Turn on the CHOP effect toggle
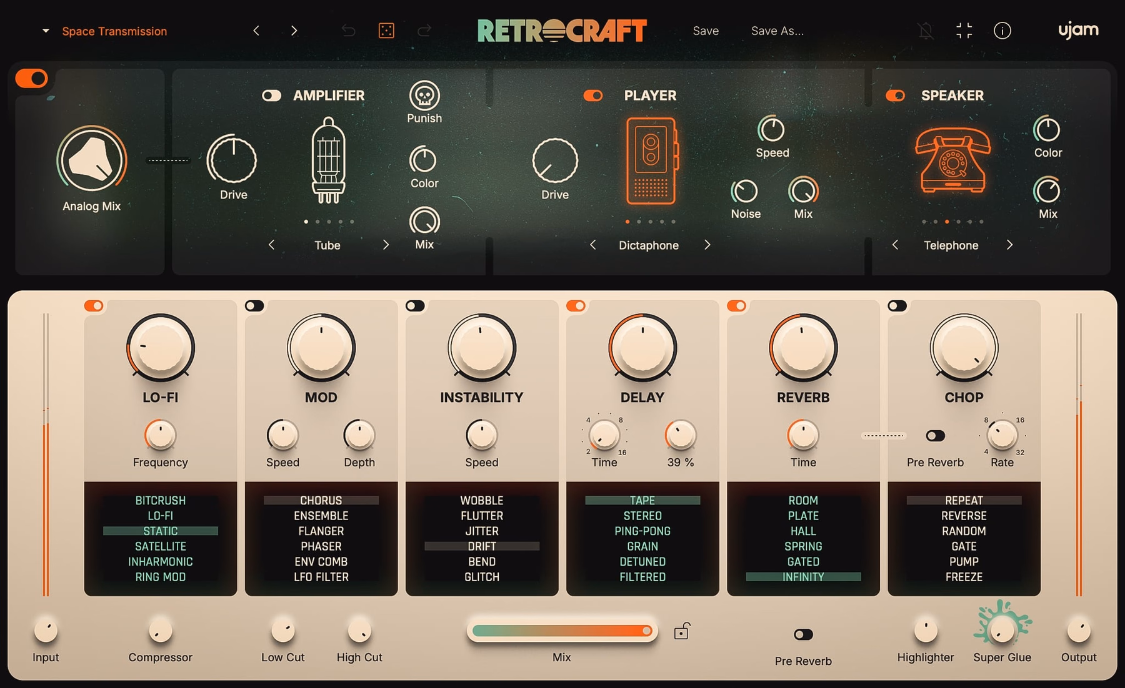The image size is (1125, 688). 897,306
